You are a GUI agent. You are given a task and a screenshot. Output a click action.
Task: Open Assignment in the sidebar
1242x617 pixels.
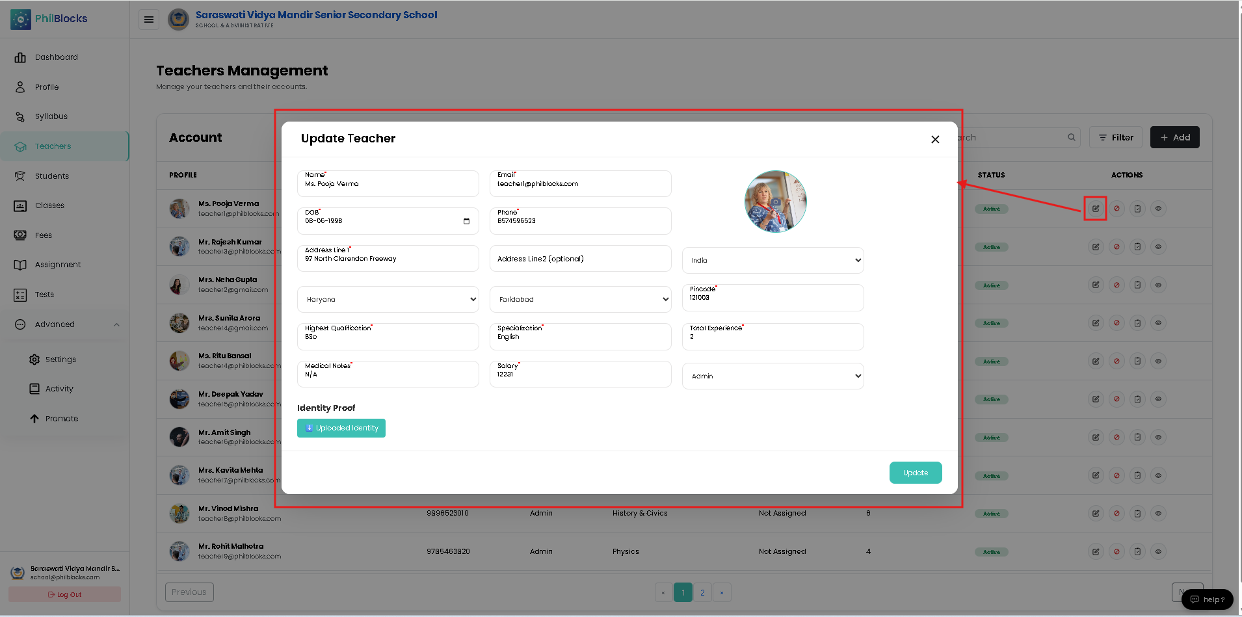58,265
